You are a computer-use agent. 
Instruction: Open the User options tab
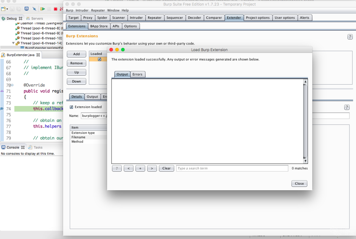point(285,18)
